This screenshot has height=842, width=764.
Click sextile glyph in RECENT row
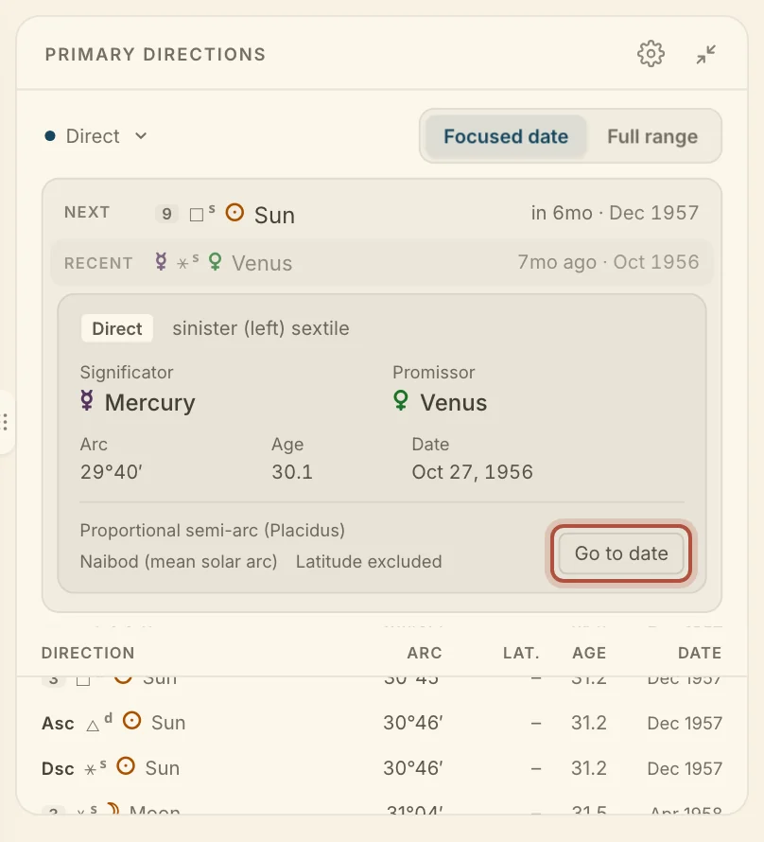pos(182,264)
